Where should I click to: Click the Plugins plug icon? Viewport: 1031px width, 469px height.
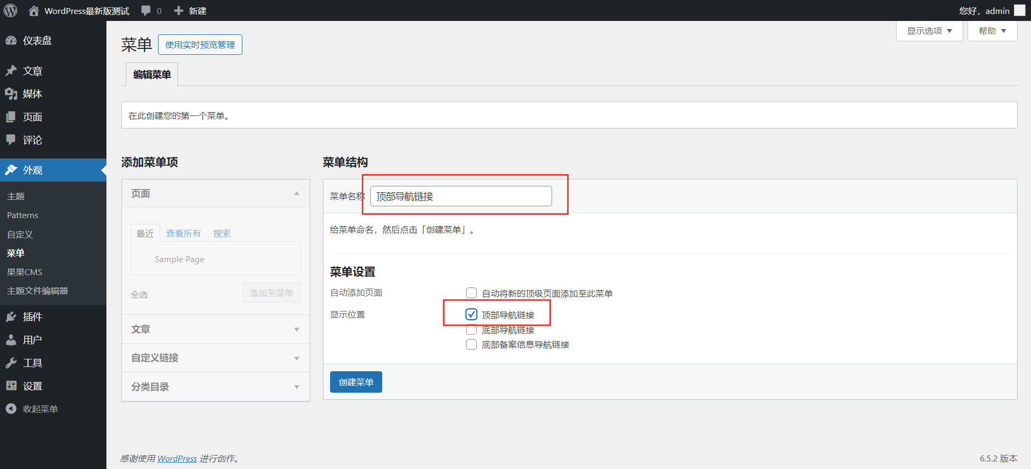coord(11,317)
